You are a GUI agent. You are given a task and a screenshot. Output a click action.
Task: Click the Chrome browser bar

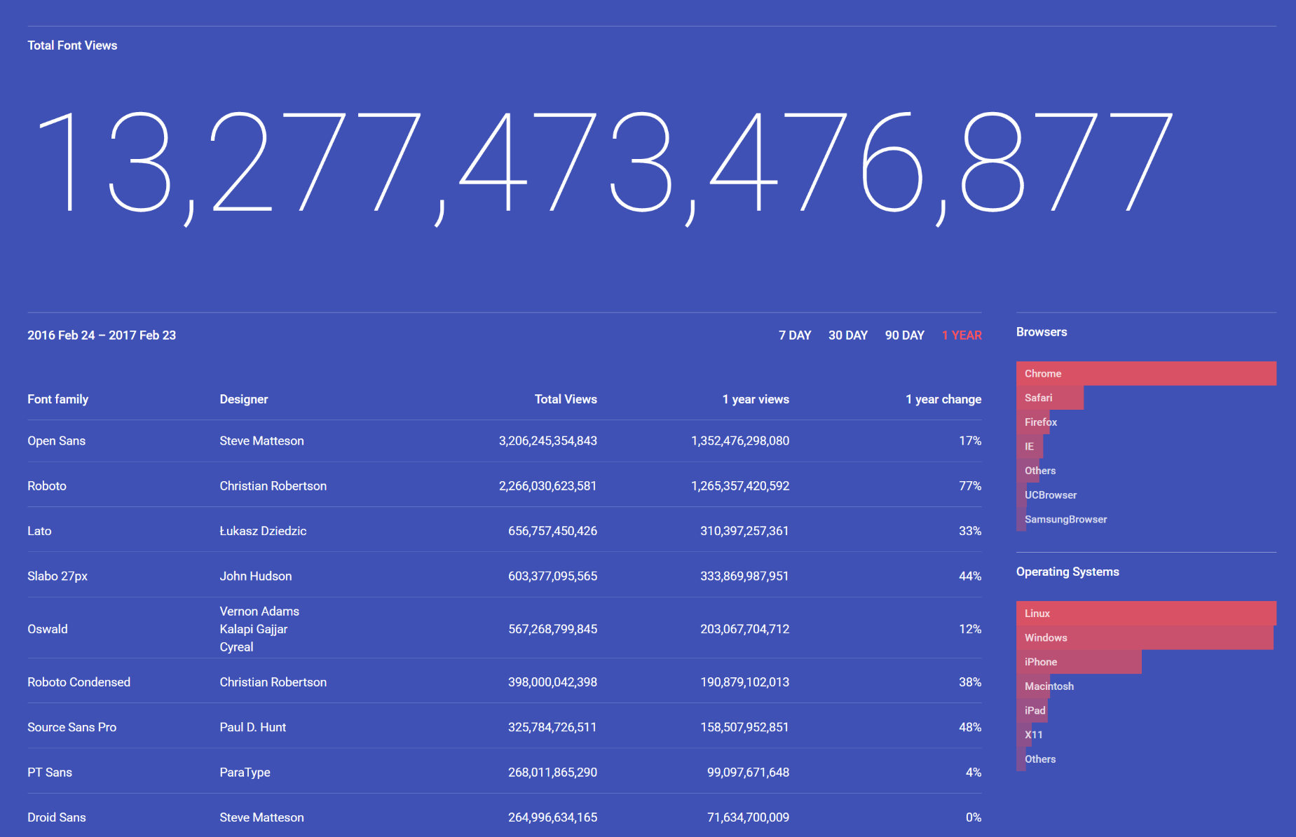(x=1146, y=373)
